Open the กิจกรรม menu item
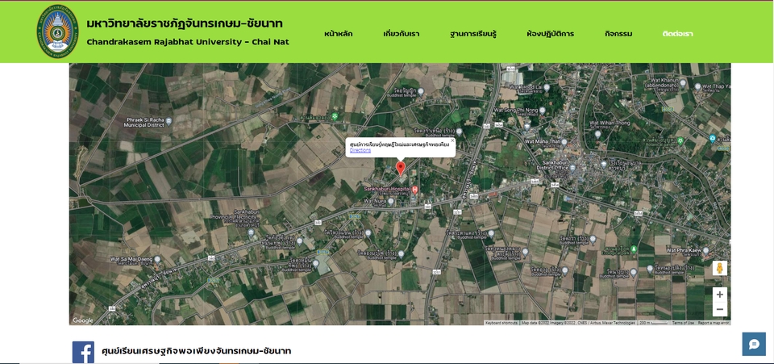The width and height of the screenshot is (774, 364). [618, 34]
